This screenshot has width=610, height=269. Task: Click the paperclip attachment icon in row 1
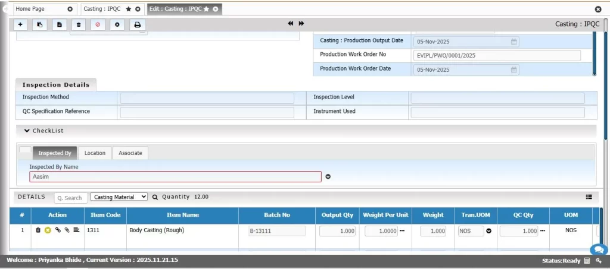pyautogui.click(x=67, y=230)
